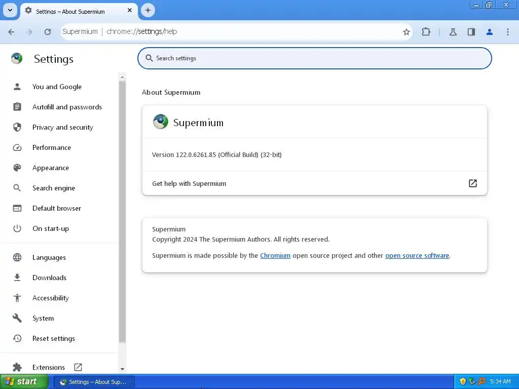Open the tab search dropdown arrow
The image size is (519, 389).
tap(10, 10)
